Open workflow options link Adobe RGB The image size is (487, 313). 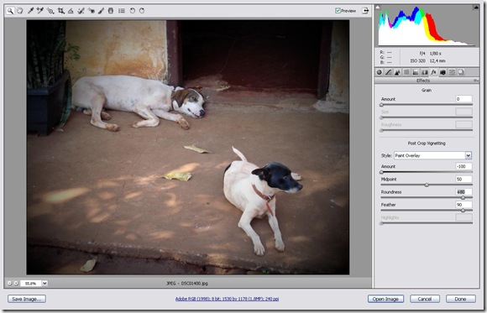click(x=227, y=299)
